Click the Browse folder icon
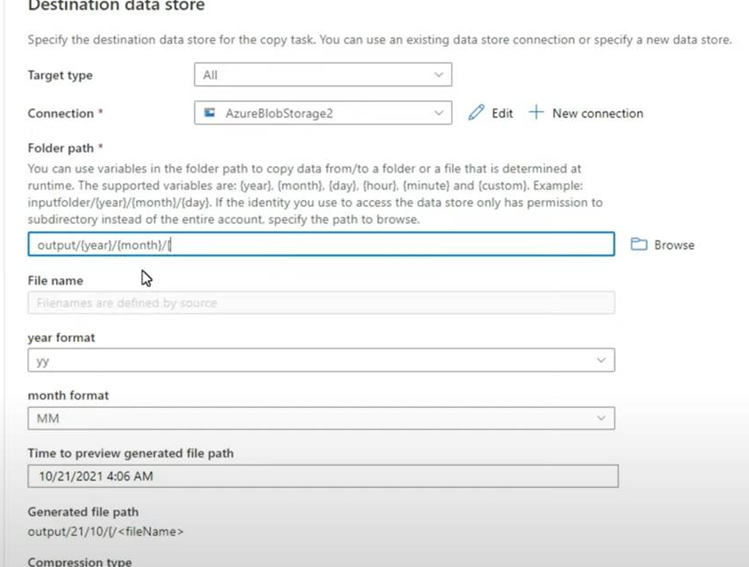Image resolution: width=749 pixels, height=567 pixels. click(639, 244)
